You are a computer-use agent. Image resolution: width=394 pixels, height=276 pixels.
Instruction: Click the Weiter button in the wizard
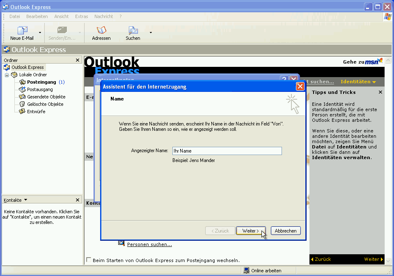click(251, 230)
